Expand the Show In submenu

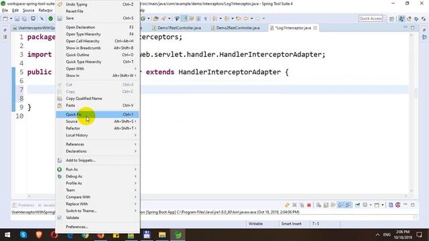(97, 76)
